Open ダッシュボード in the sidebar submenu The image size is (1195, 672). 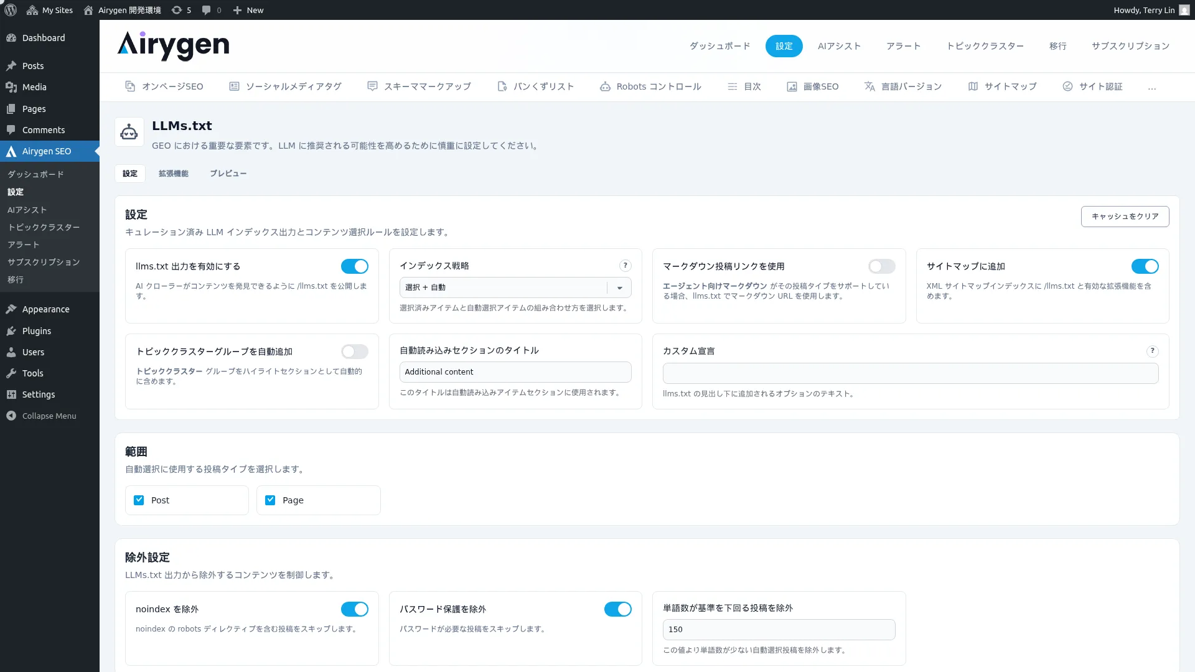(x=35, y=174)
